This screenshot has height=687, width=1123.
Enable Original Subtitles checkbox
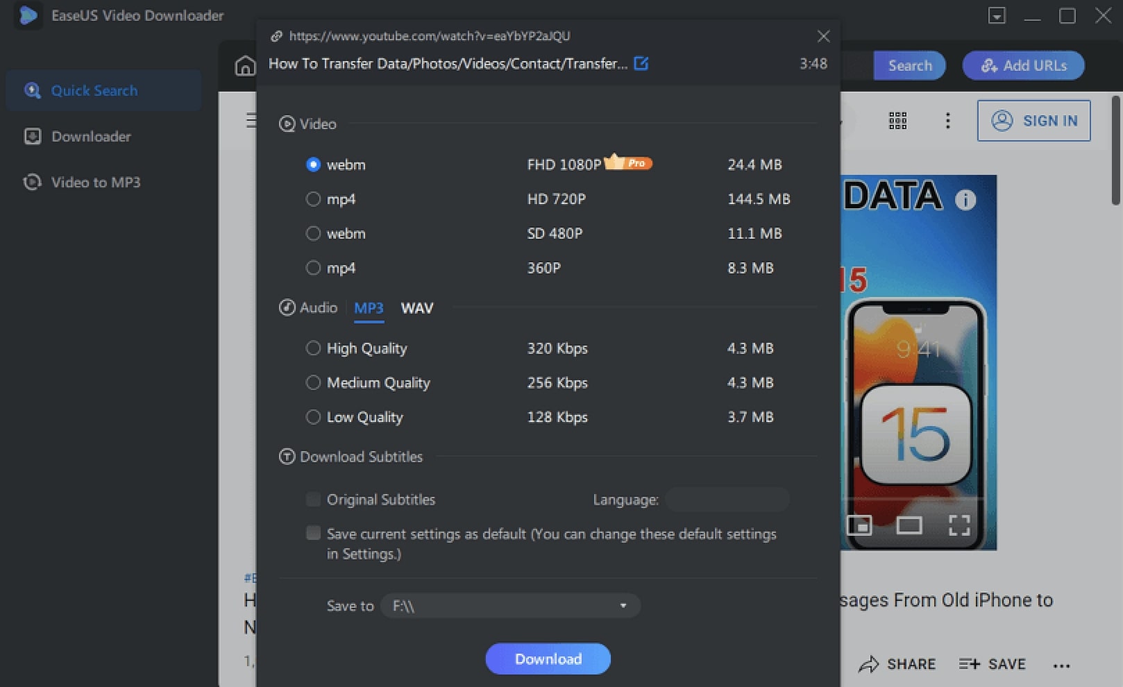[314, 500]
